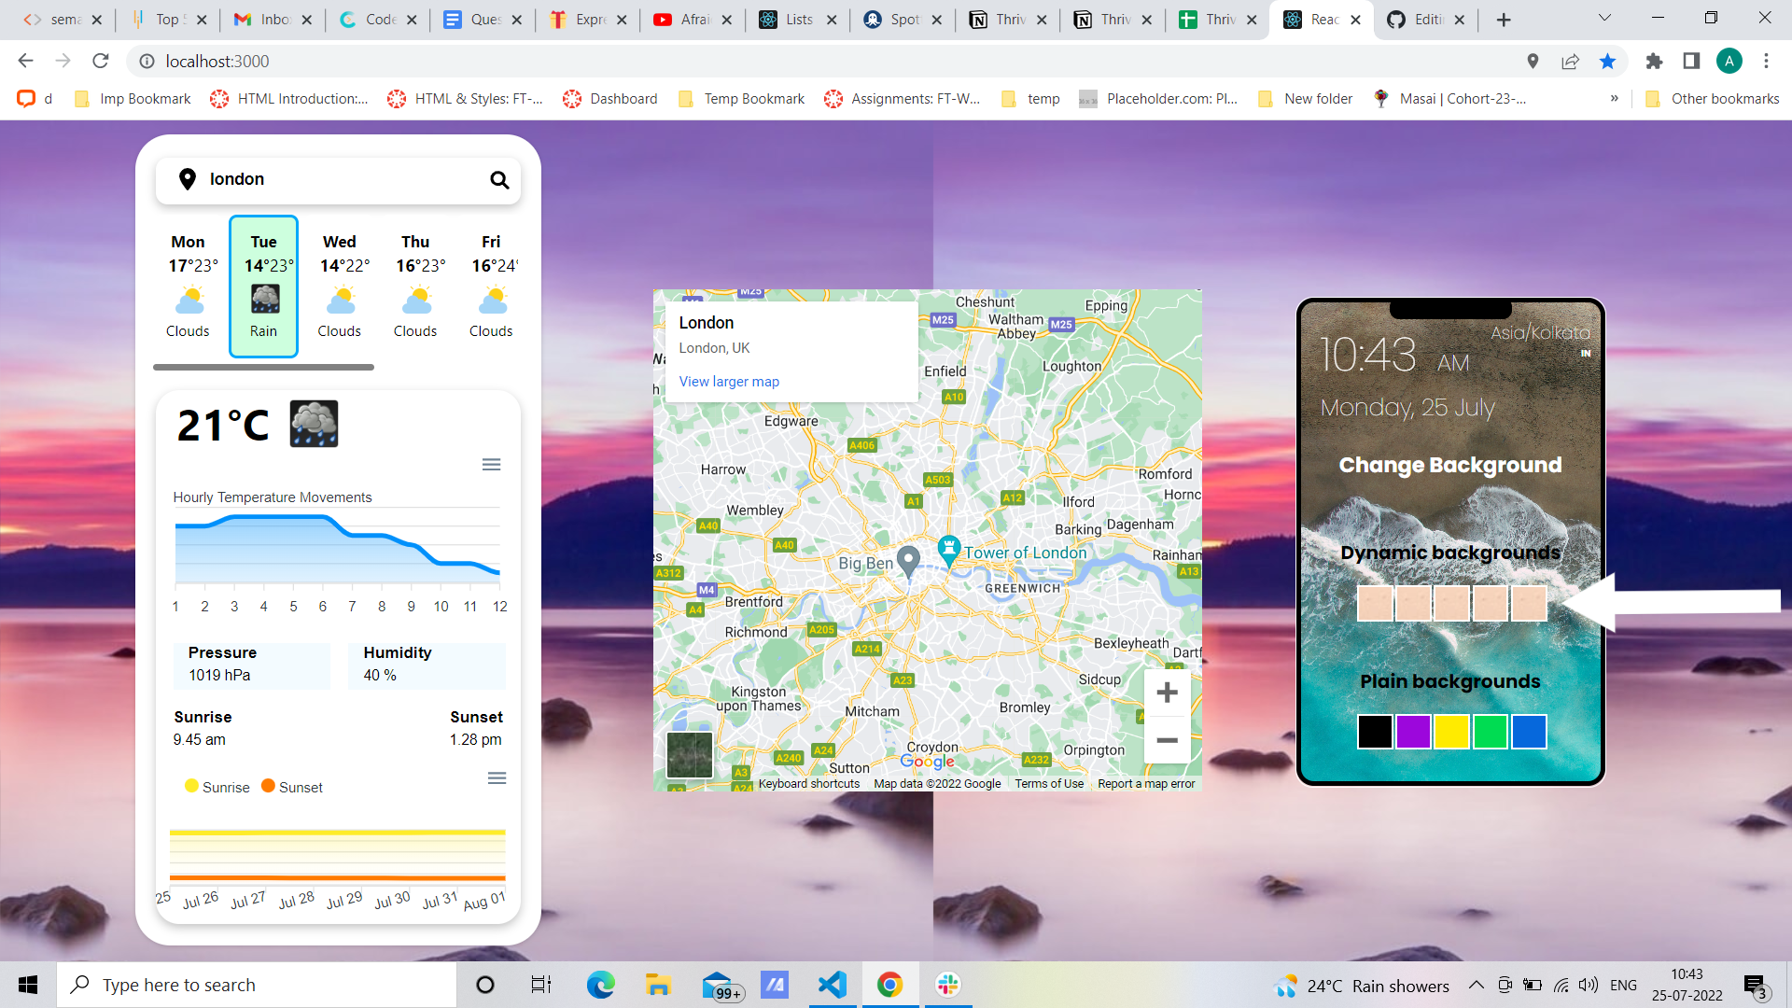Choose the blue plain background swatch
The image size is (1792, 1008).
[x=1529, y=732]
